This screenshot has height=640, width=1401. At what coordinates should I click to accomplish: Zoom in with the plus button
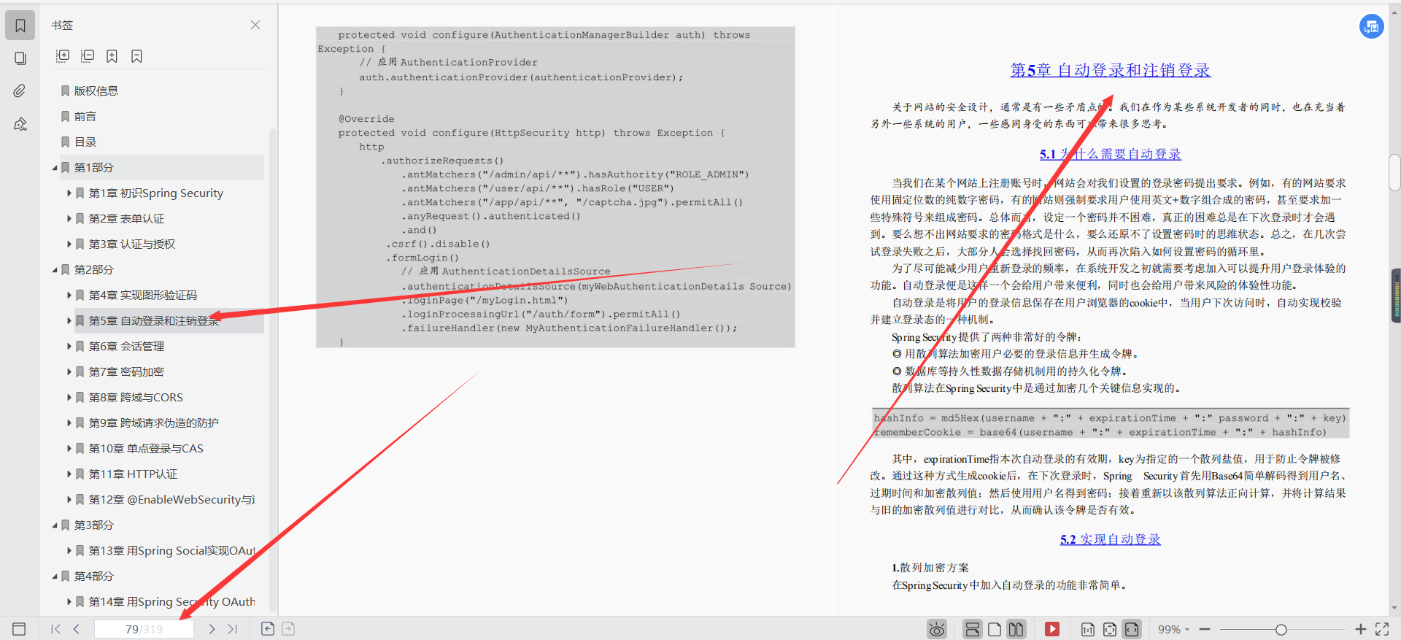pyautogui.click(x=1361, y=629)
